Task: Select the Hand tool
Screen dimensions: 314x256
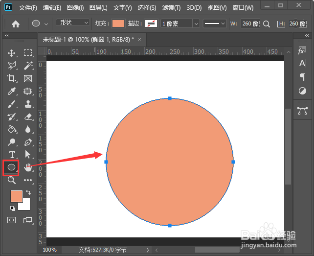Action: click(x=28, y=167)
